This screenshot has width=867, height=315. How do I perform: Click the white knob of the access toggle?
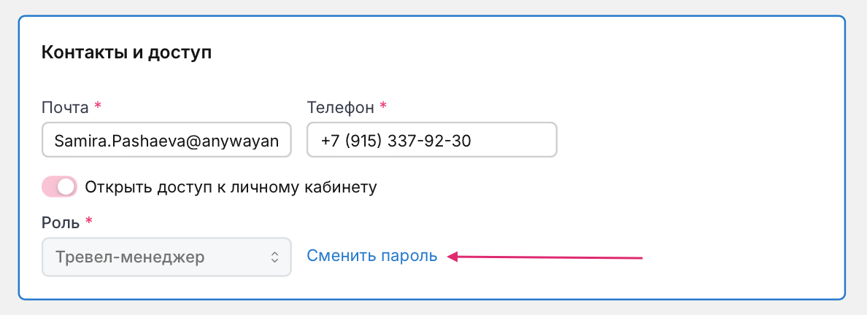click(66, 187)
